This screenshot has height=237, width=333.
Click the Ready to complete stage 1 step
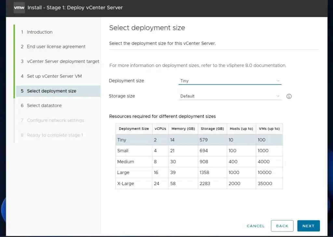pos(54,135)
